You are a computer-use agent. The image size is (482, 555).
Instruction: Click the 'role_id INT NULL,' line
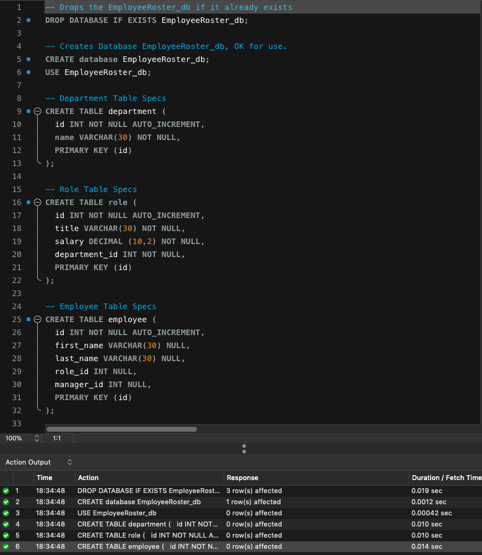click(x=95, y=372)
